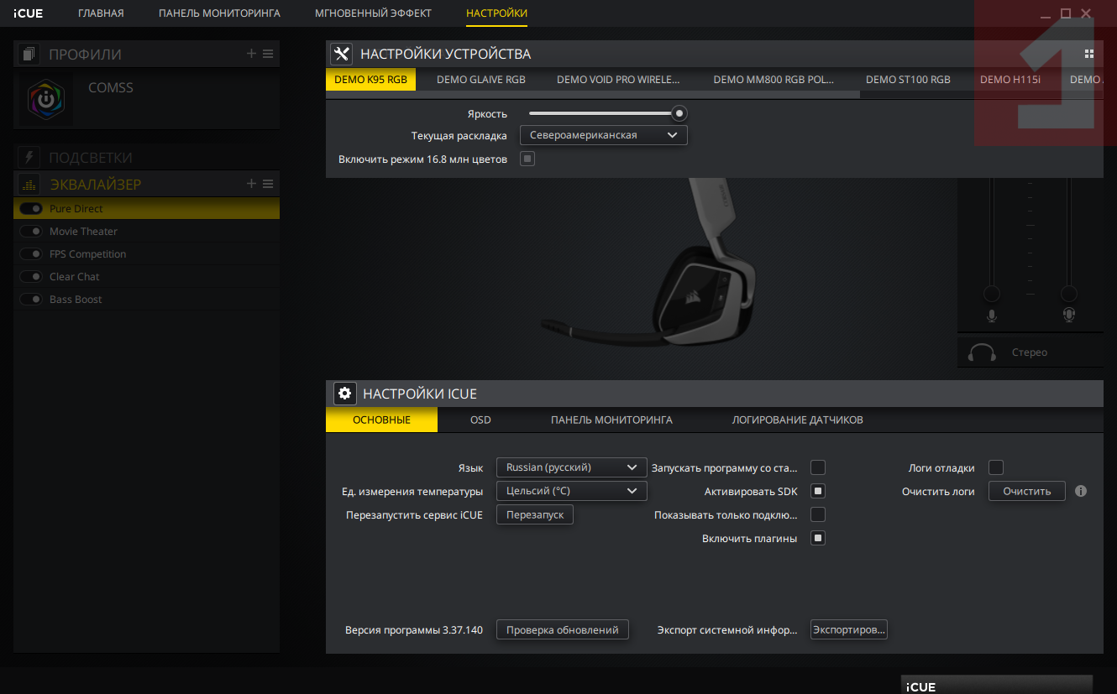Toggle the Movie Theater equalizer switch
The width and height of the screenshot is (1117, 694).
31,232
